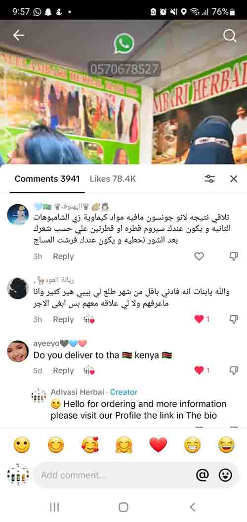Open the comment filter settings icon
The width and height of the screenshot is (247, 522).
pos(210,179)
